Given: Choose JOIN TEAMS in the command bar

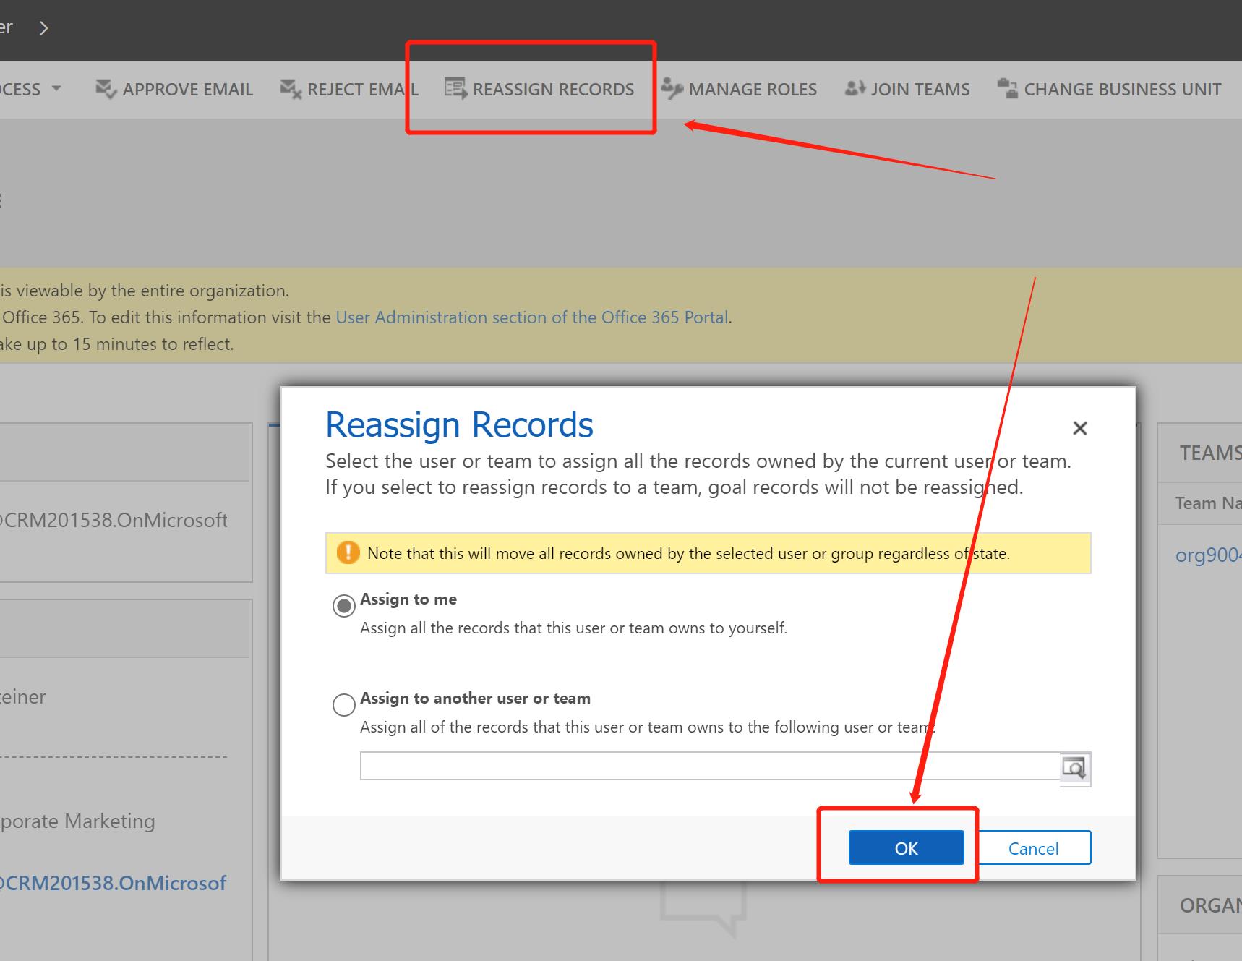Looking at the screenshot, I should (907, 89).
